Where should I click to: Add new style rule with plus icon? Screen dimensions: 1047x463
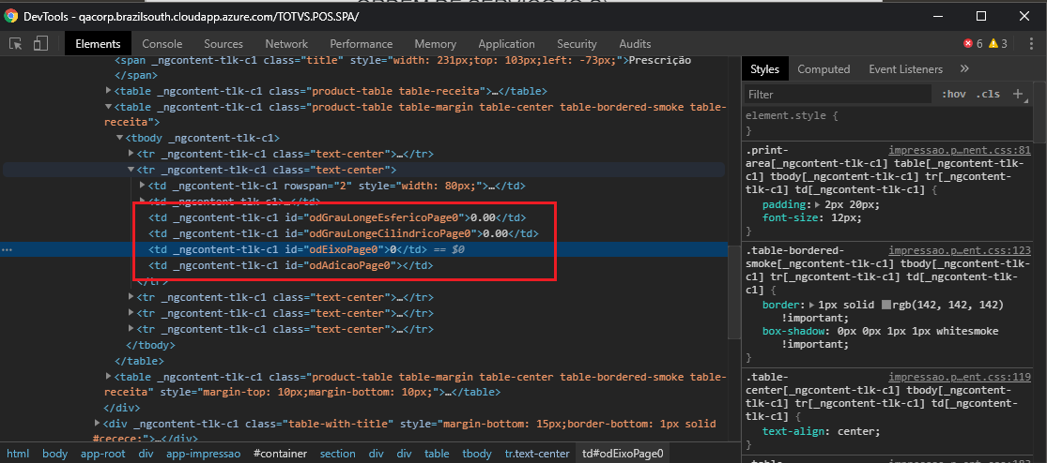[x=1018, y=94]
